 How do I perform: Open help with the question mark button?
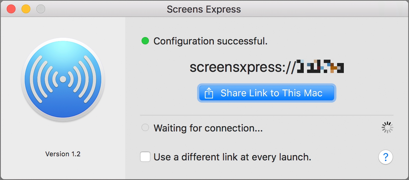tap(386, 157)
